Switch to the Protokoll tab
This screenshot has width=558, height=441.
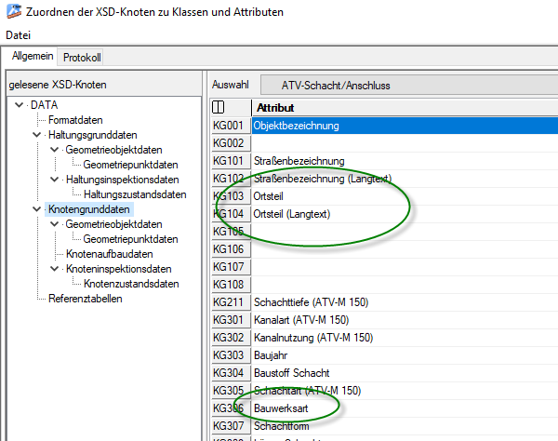coord(82,58)
